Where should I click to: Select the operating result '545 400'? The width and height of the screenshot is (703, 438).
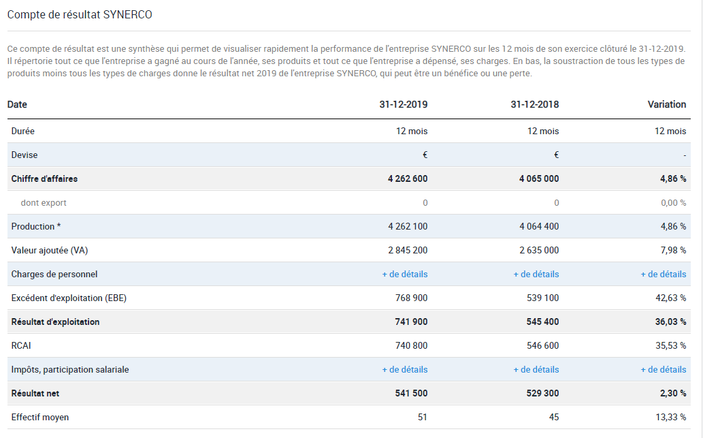[542, 322]
